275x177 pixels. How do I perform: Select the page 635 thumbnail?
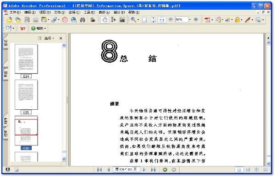pyautogui.click(x=26, y=95)
